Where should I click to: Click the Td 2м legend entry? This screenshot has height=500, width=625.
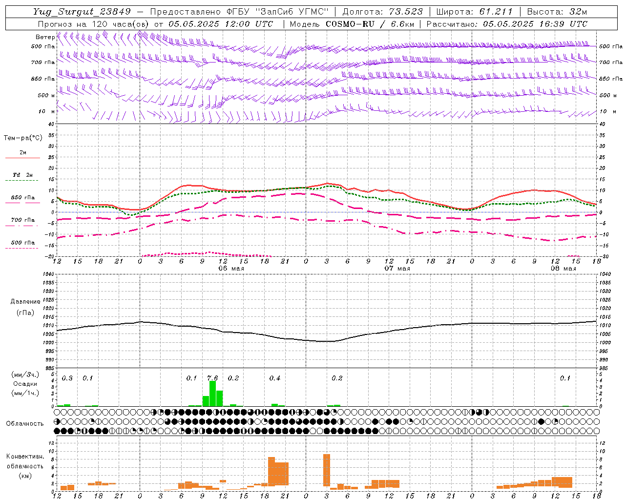coord(23,175)
